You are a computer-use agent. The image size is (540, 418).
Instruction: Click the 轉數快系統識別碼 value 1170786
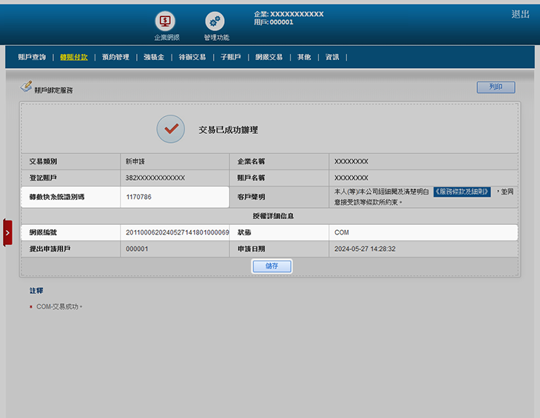(139, 198)
